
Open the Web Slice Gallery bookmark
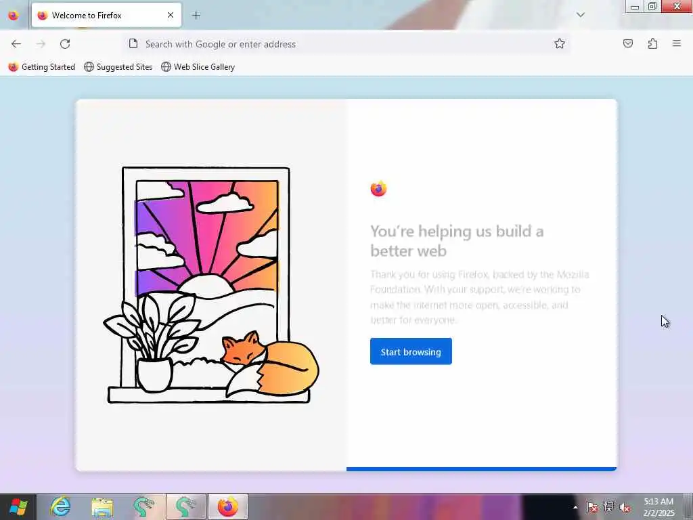[198, 67]
